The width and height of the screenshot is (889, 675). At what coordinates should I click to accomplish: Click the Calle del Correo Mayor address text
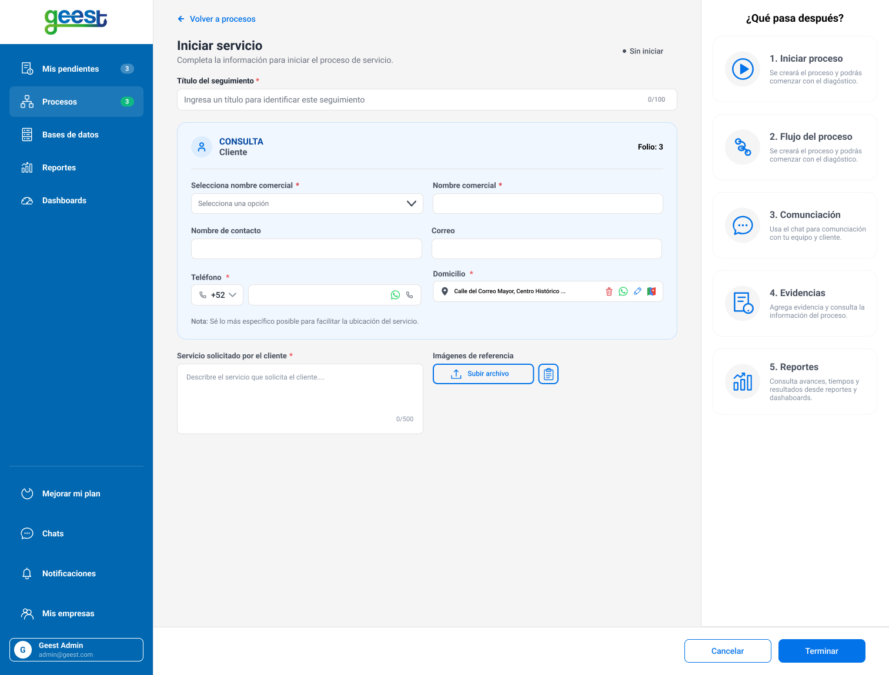[510, 291]
